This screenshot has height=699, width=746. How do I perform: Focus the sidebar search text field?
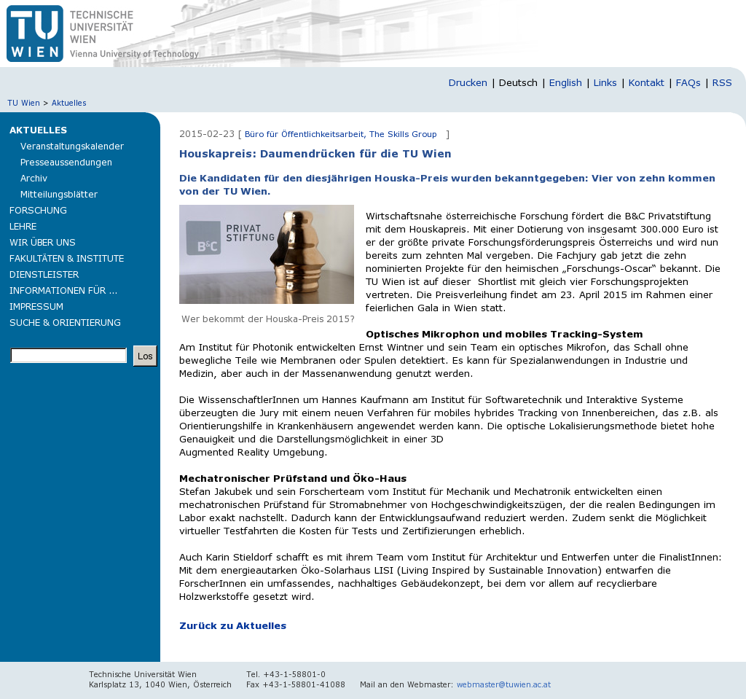tap(68, 356)
